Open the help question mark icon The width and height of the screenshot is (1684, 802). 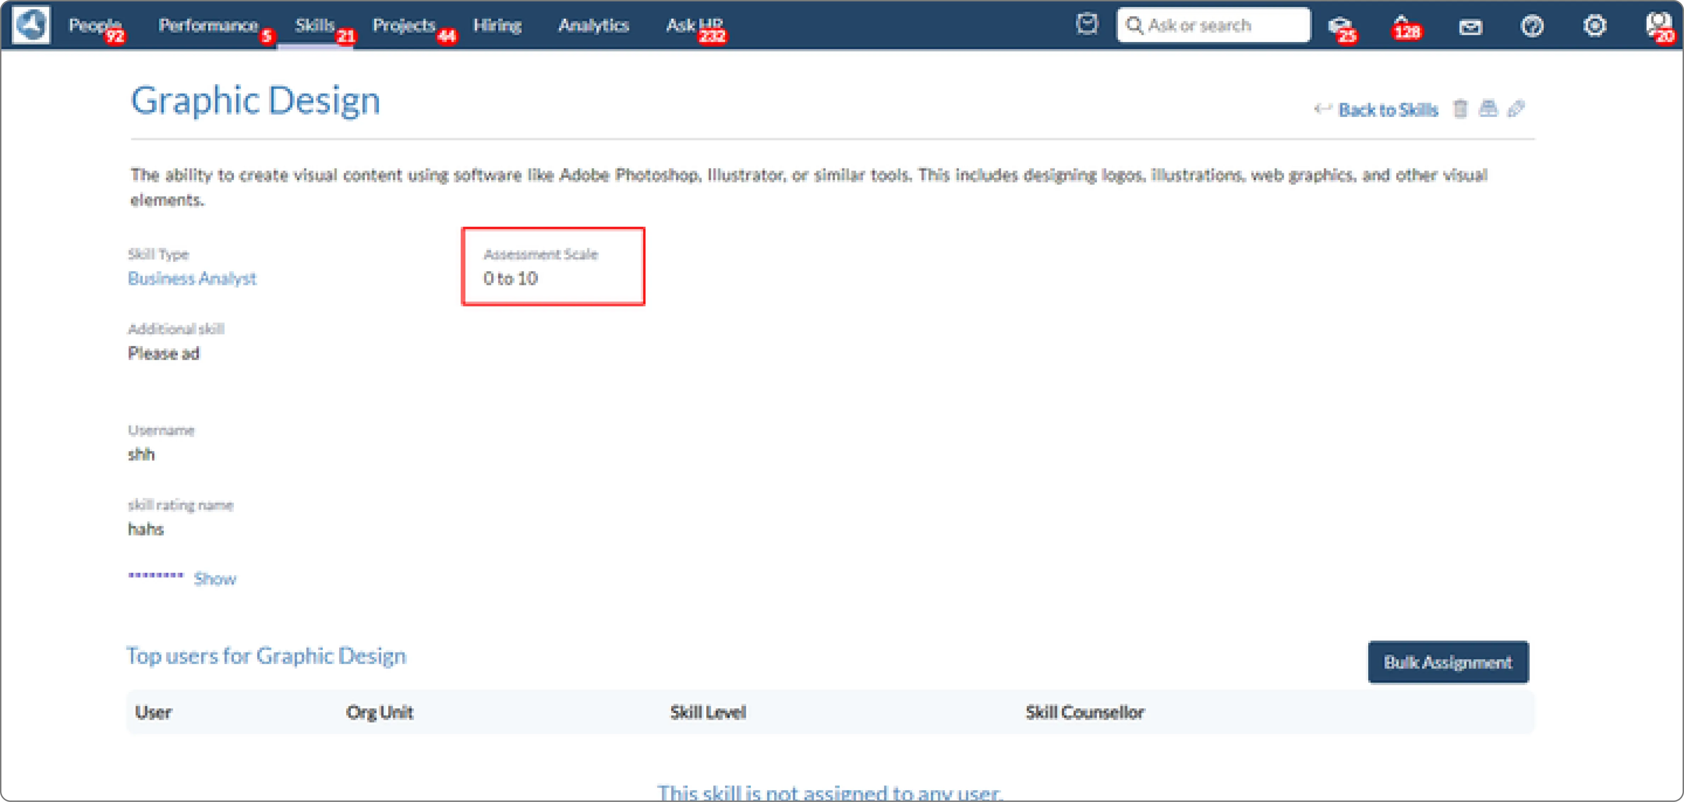(x=1532, y=26)
